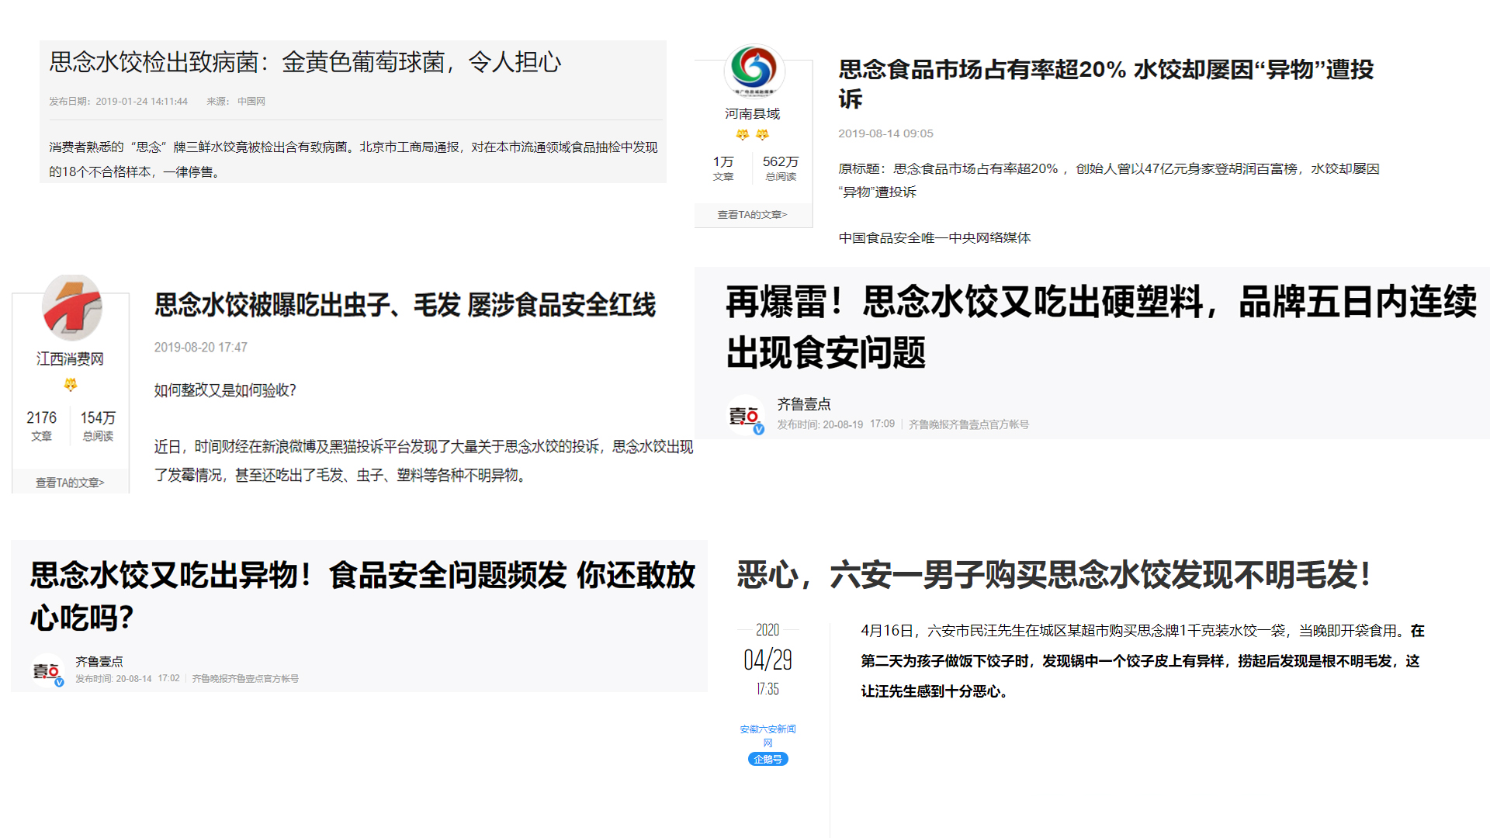Click the gold medal badges under 河南县域
Viewport: 1490px width, 838px height.
pyautogui.click(x=751, y=133)
